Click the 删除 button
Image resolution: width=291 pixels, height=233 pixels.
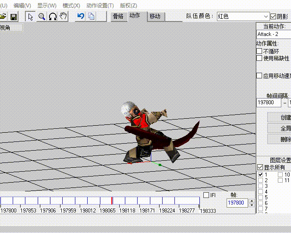pos(279,139)
